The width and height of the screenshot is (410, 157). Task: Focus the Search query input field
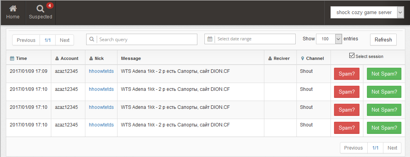147,40
